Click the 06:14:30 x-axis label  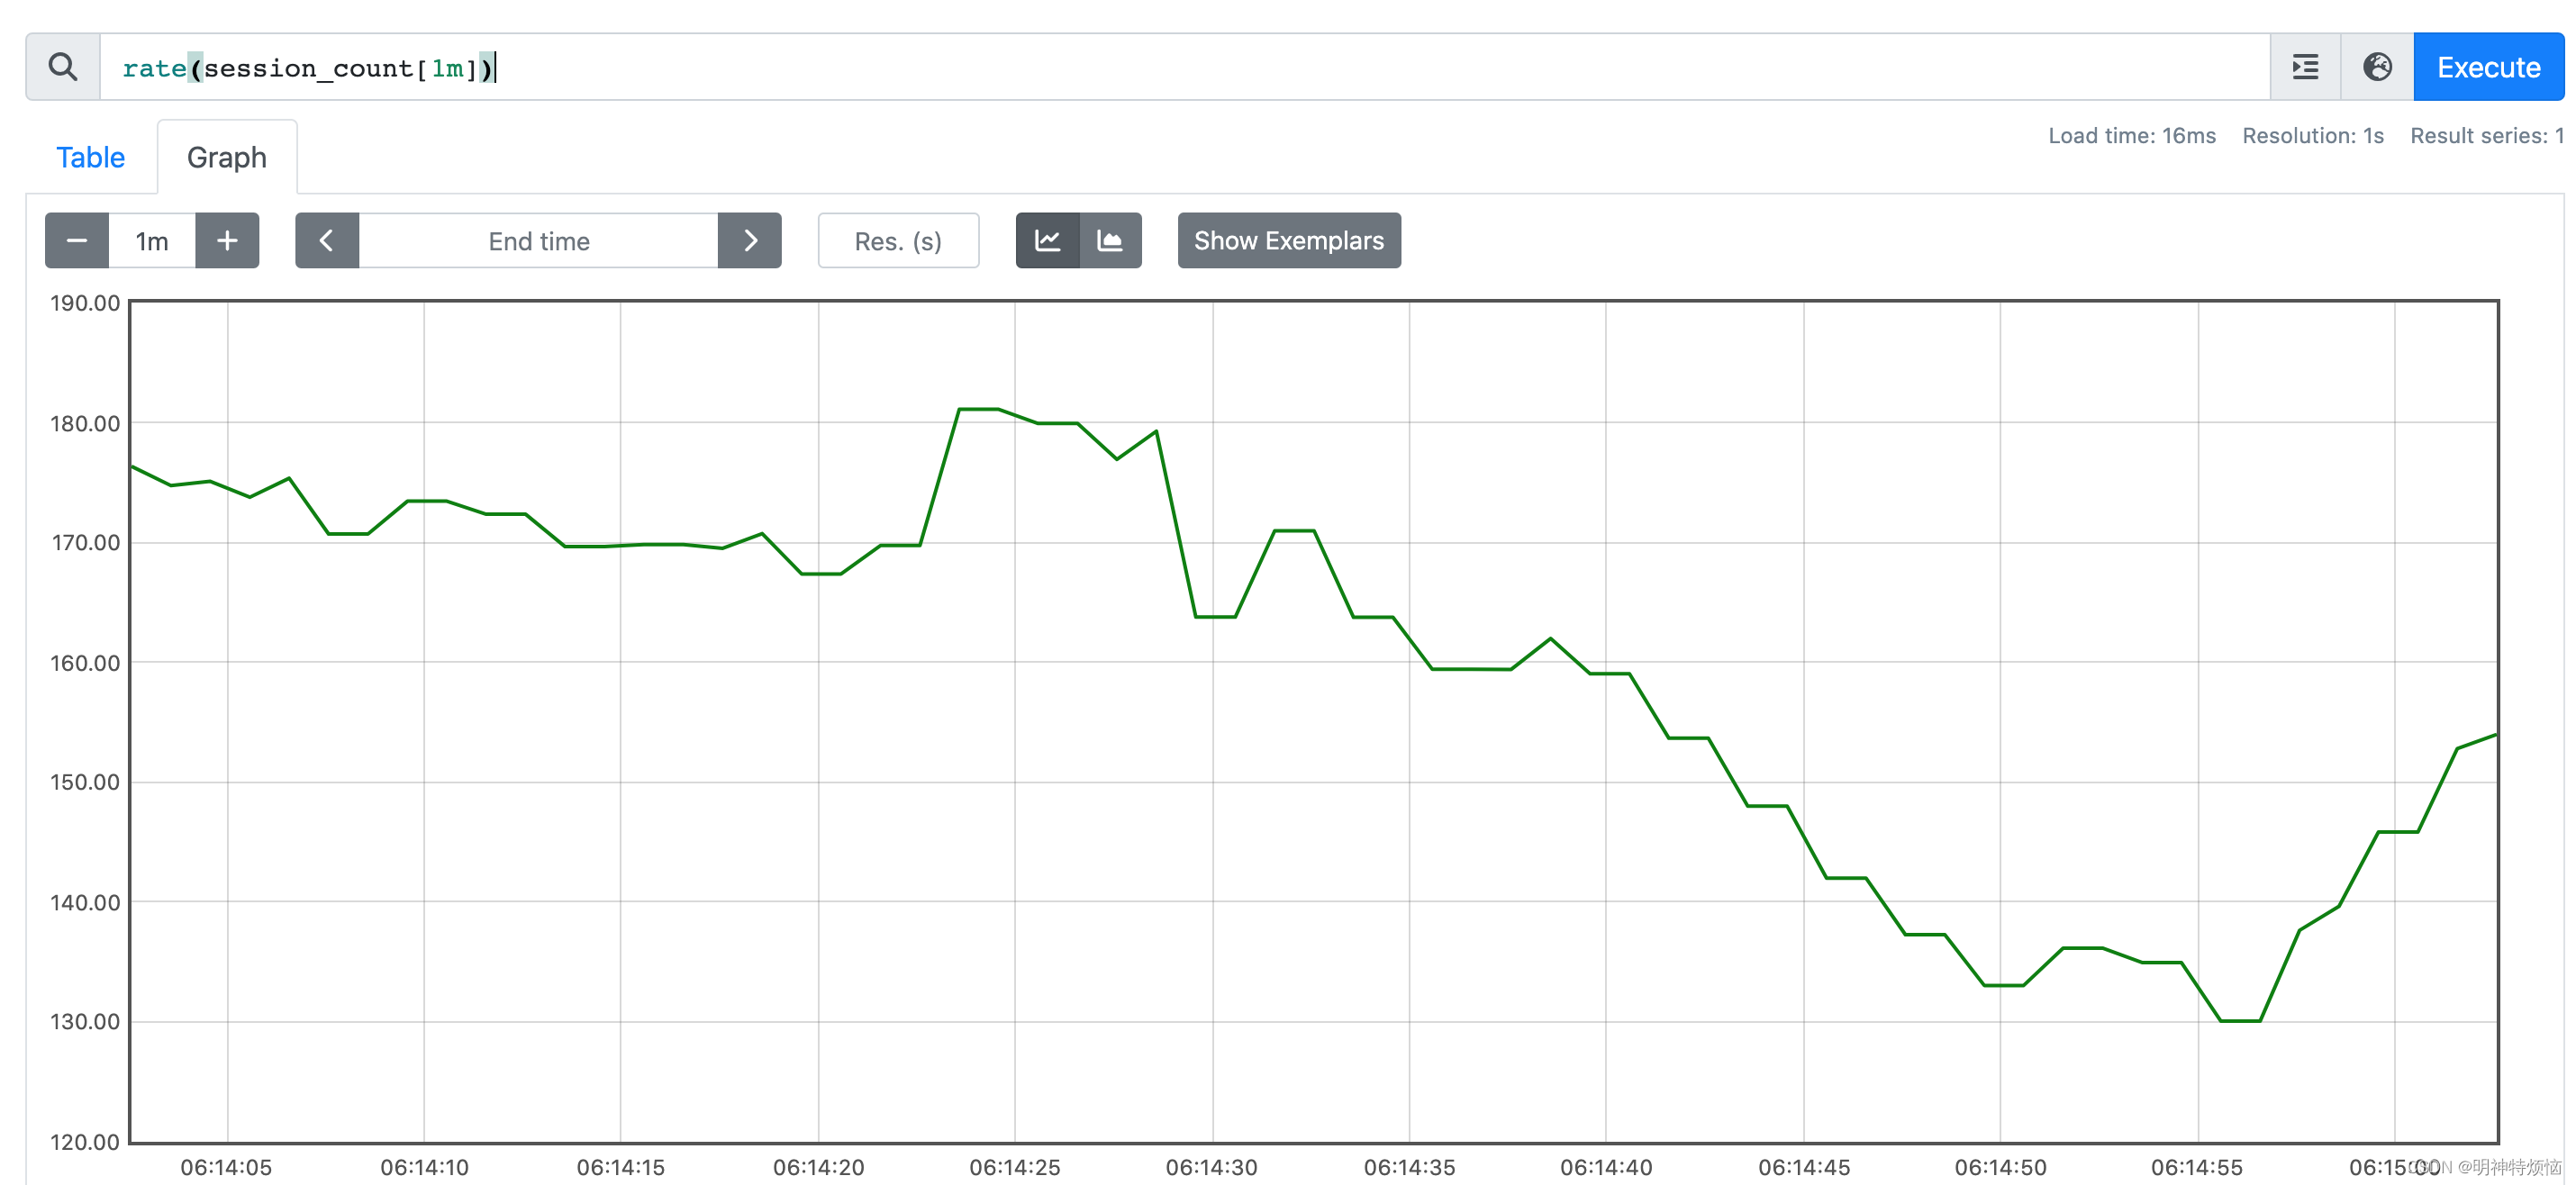1211,1167
